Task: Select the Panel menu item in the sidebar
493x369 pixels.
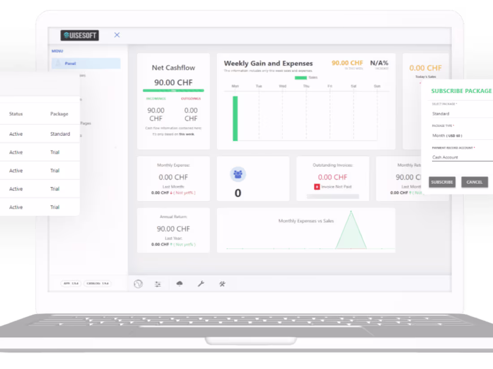Action: coord(70,63)
